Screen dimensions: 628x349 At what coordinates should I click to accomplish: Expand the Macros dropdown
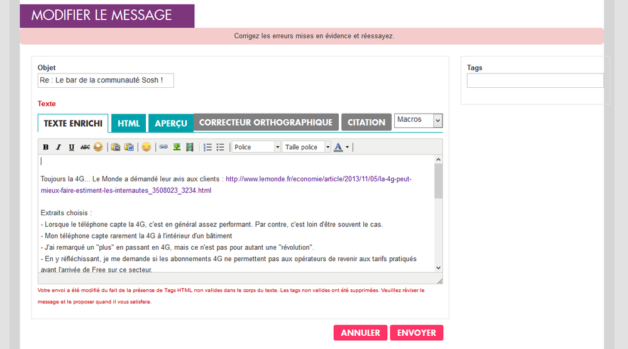418,120
